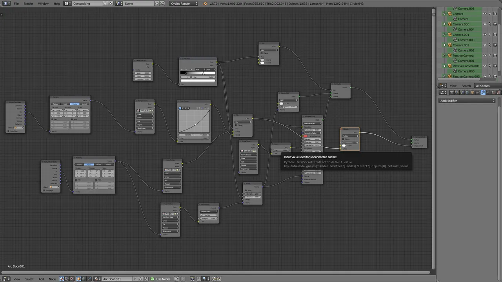This screenshot has width=502, height=282.
Task: Open Modifiers wrench tab
Action: (x=483, y=92)
